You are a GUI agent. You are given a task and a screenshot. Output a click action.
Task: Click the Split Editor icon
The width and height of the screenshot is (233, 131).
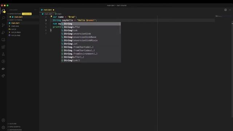click(x=225, y=10)
